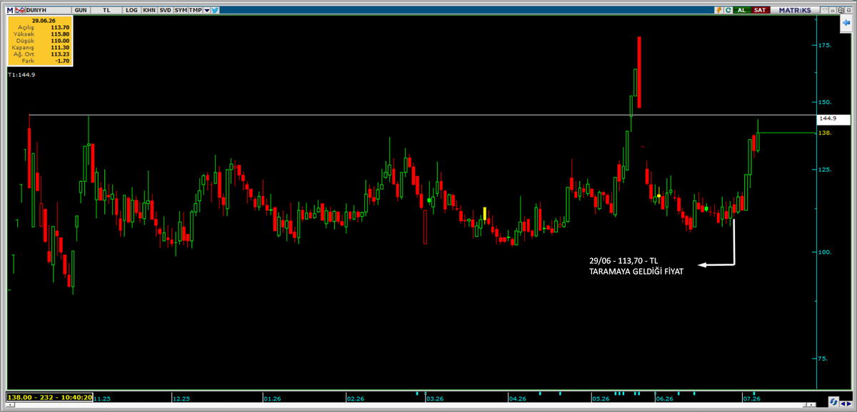Open the SYM symbol button
This screenshot has height=412, width=857.
(x=181, y=10)
